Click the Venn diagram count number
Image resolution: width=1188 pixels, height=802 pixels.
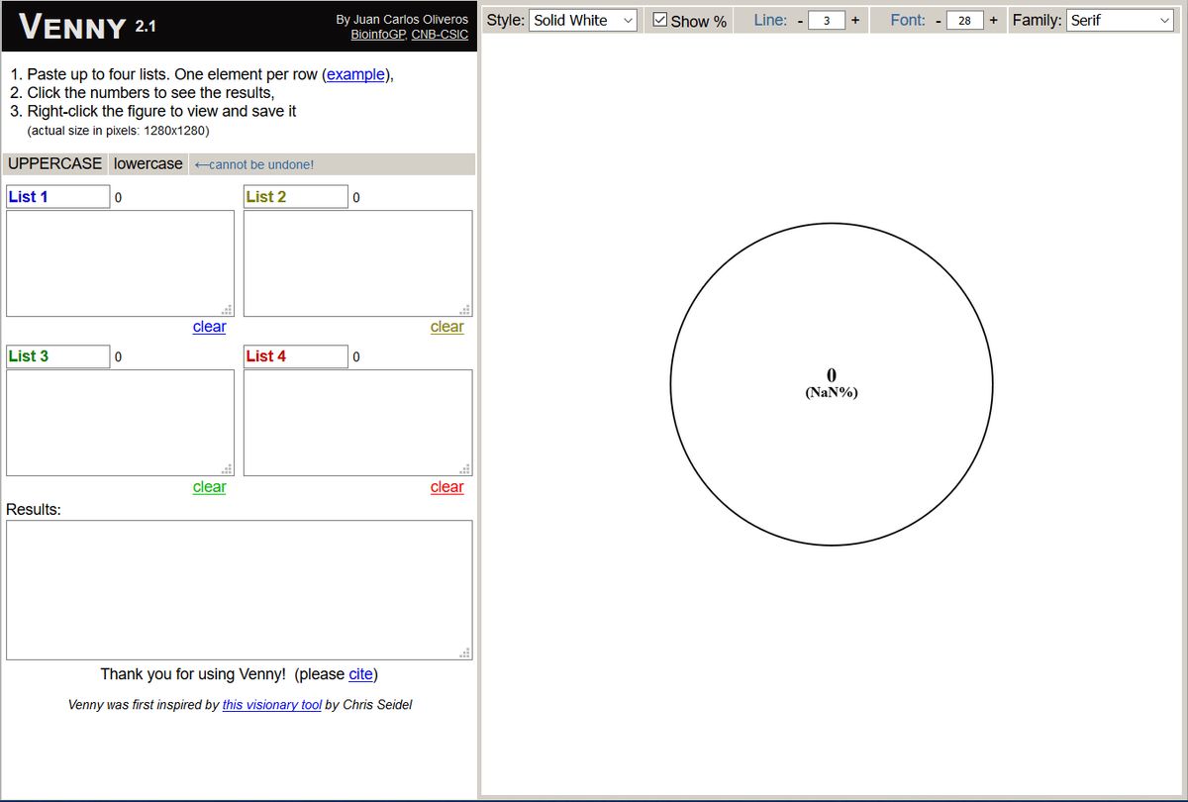tap(832, 374)
